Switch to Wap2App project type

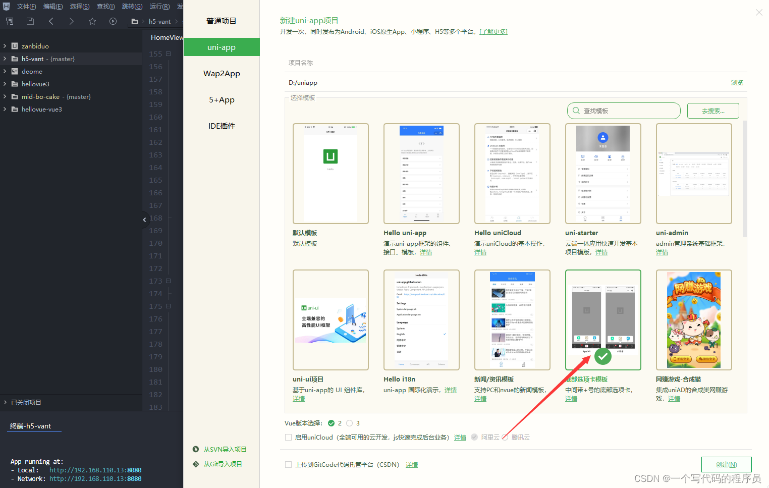pyautogui.click(x=222, y=73)
